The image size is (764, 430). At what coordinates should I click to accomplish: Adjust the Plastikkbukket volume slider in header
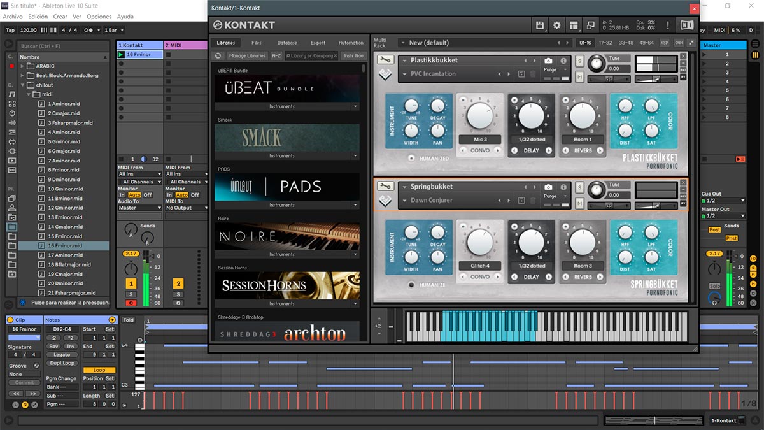(x=658, y=79)
